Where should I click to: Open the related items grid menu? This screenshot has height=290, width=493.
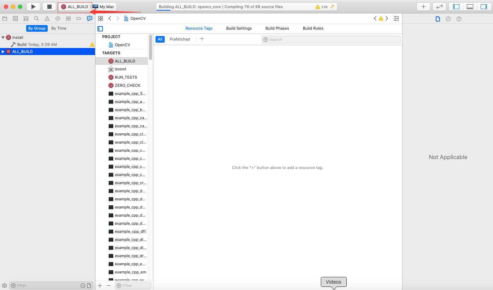pos(100,18)
